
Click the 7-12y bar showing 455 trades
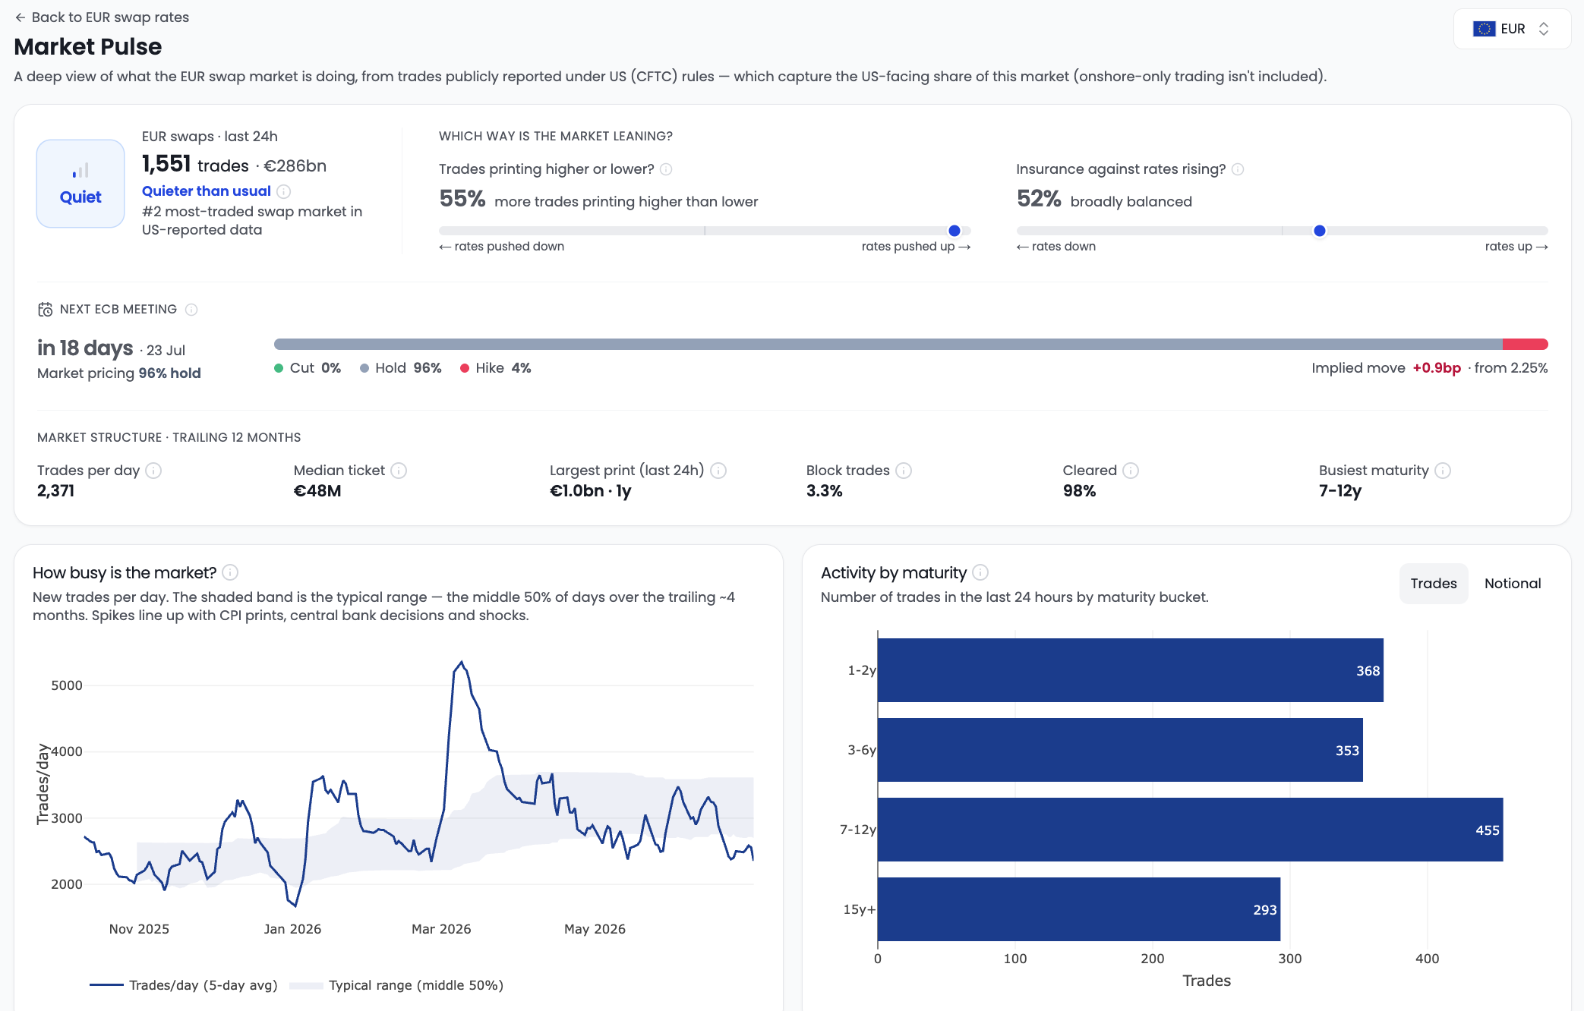coord(1190,830)
